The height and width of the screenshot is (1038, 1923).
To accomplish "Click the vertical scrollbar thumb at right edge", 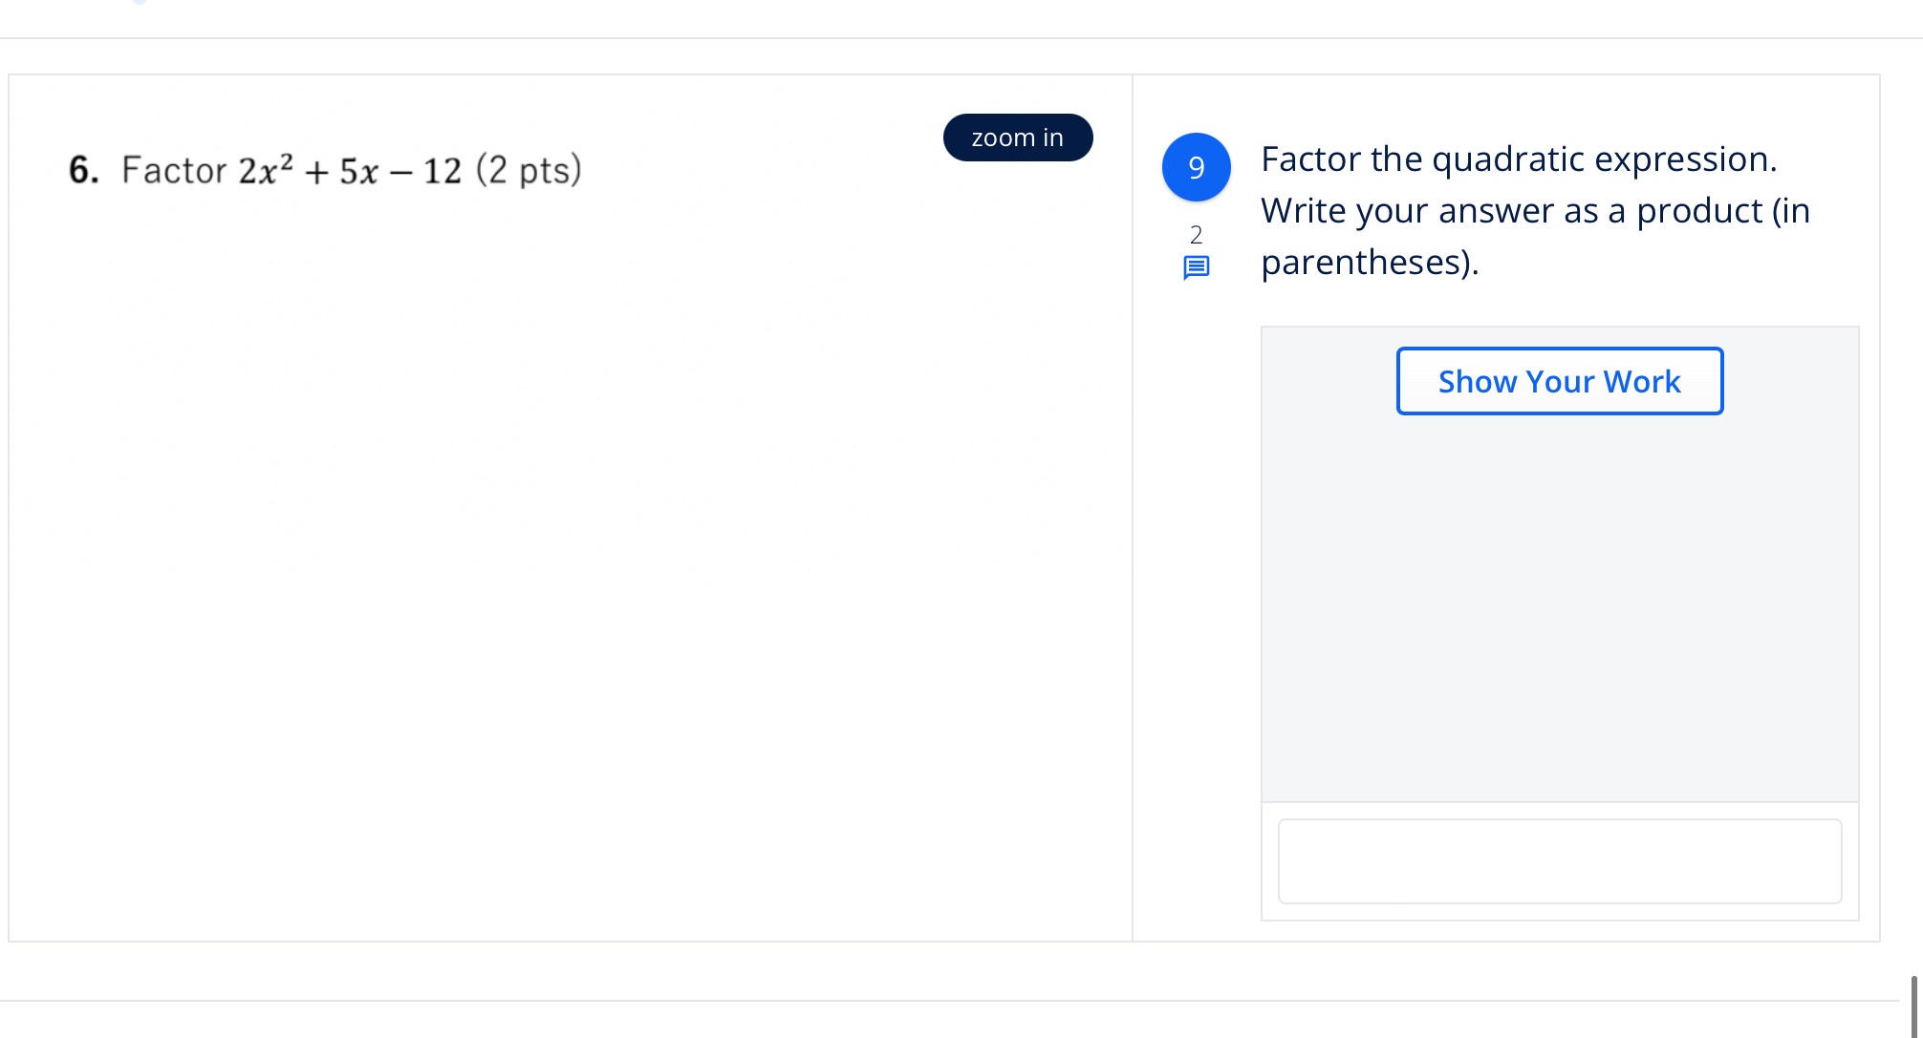I will coord(1913,1006).
